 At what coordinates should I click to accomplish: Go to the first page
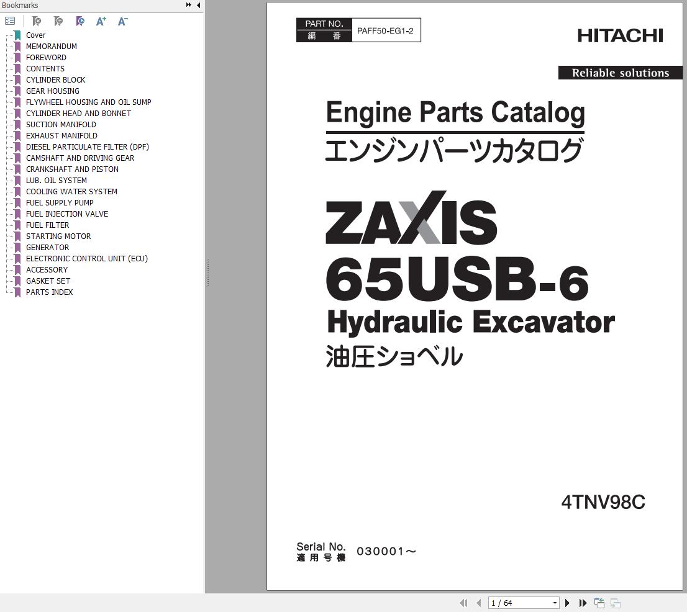pos(463,603)
